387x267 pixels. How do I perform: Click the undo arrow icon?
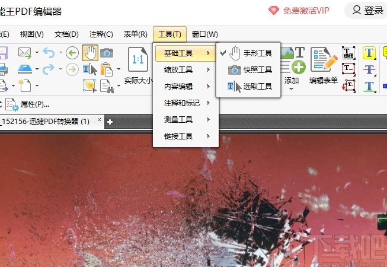point(49,53)
